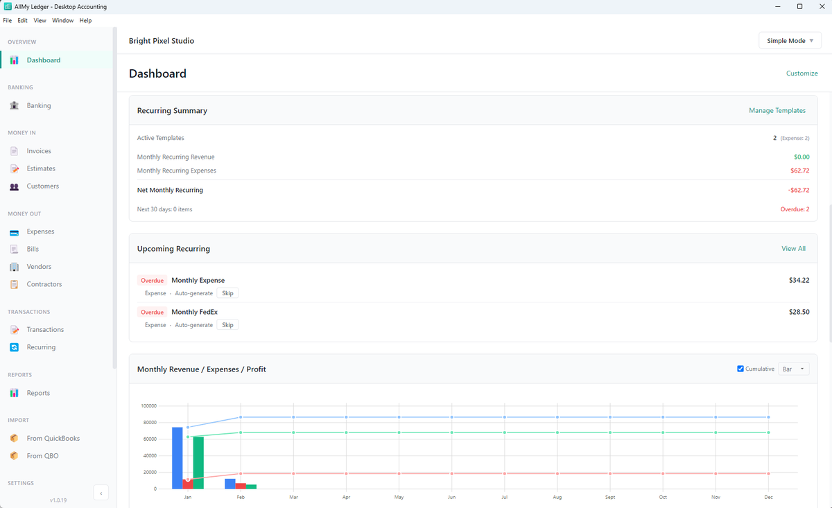Click the Invoices document icon
The width and height of the screenshot is (832, 508).
[x=14, y=151]
